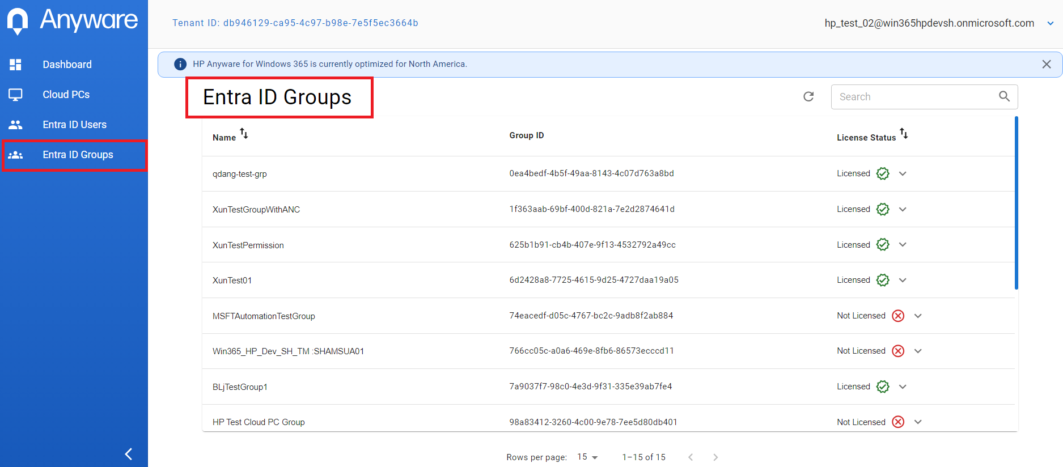Expand the MSFTAutomationTestGroup row
This screenshot has height=467, width=1063.
pos(918,316)
